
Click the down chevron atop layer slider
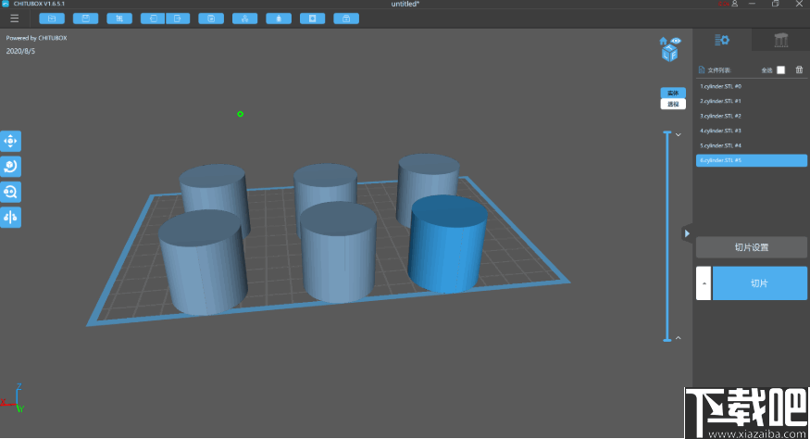[678, 135]
